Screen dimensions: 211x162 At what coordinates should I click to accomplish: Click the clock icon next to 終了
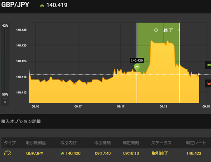tap(156, 30)
